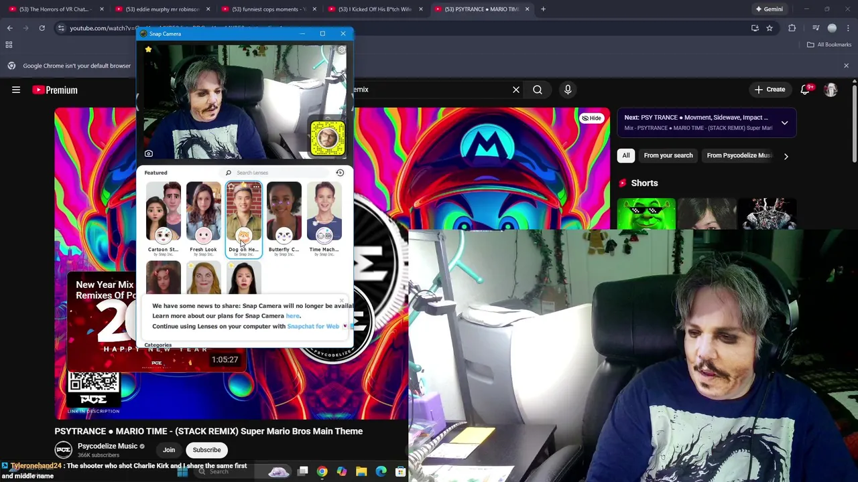This screenshot has width=858, height=482.
Task: Click the Join channel button
Action: tap(169, 450)
